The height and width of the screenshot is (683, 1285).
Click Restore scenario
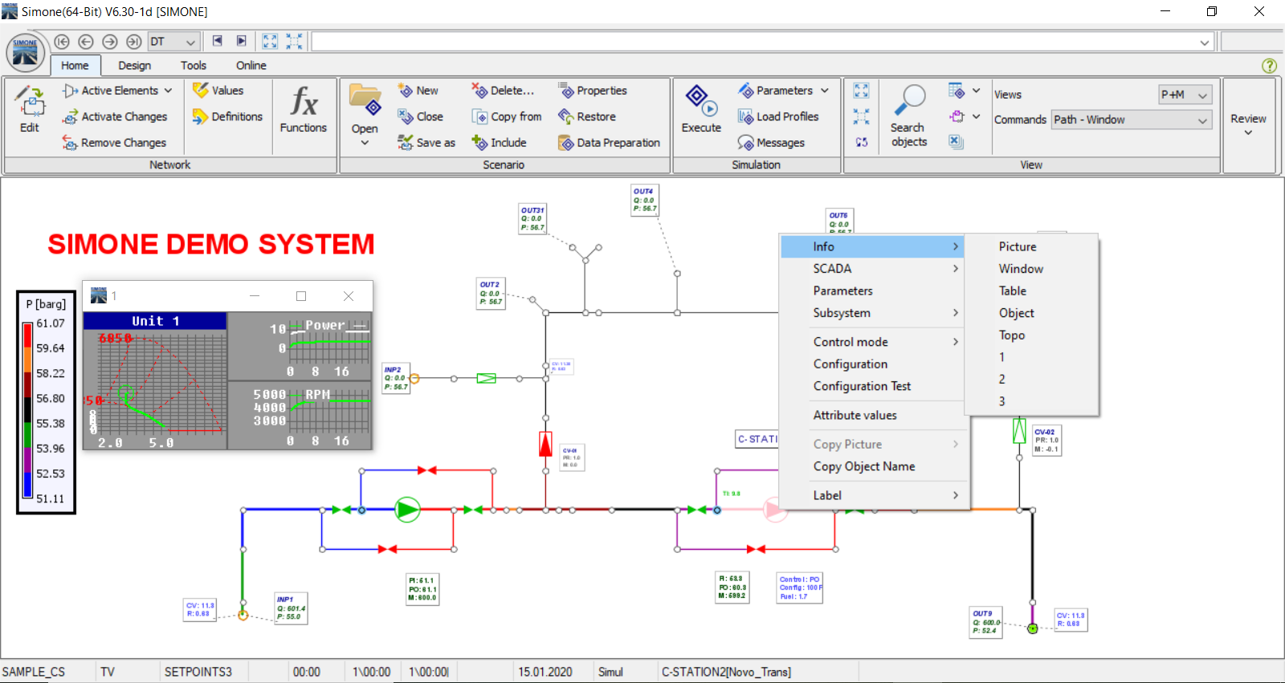coord(586,117)
